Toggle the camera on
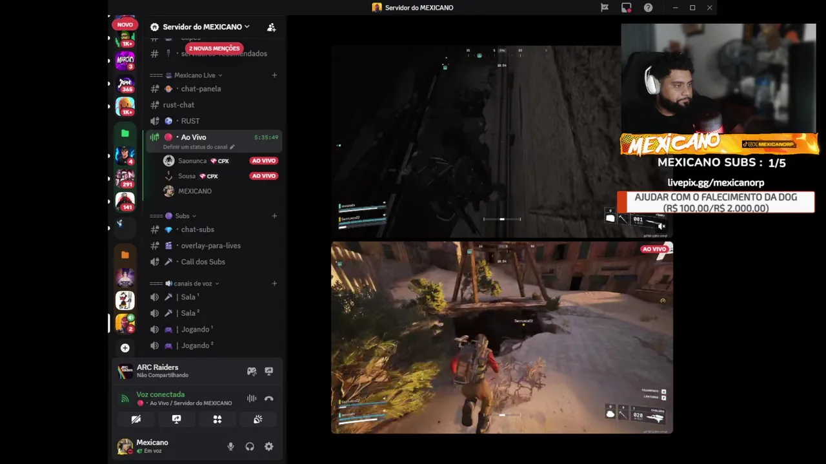Image resolution: width=826 pixels, height=464 pixels. coord(136,420)
